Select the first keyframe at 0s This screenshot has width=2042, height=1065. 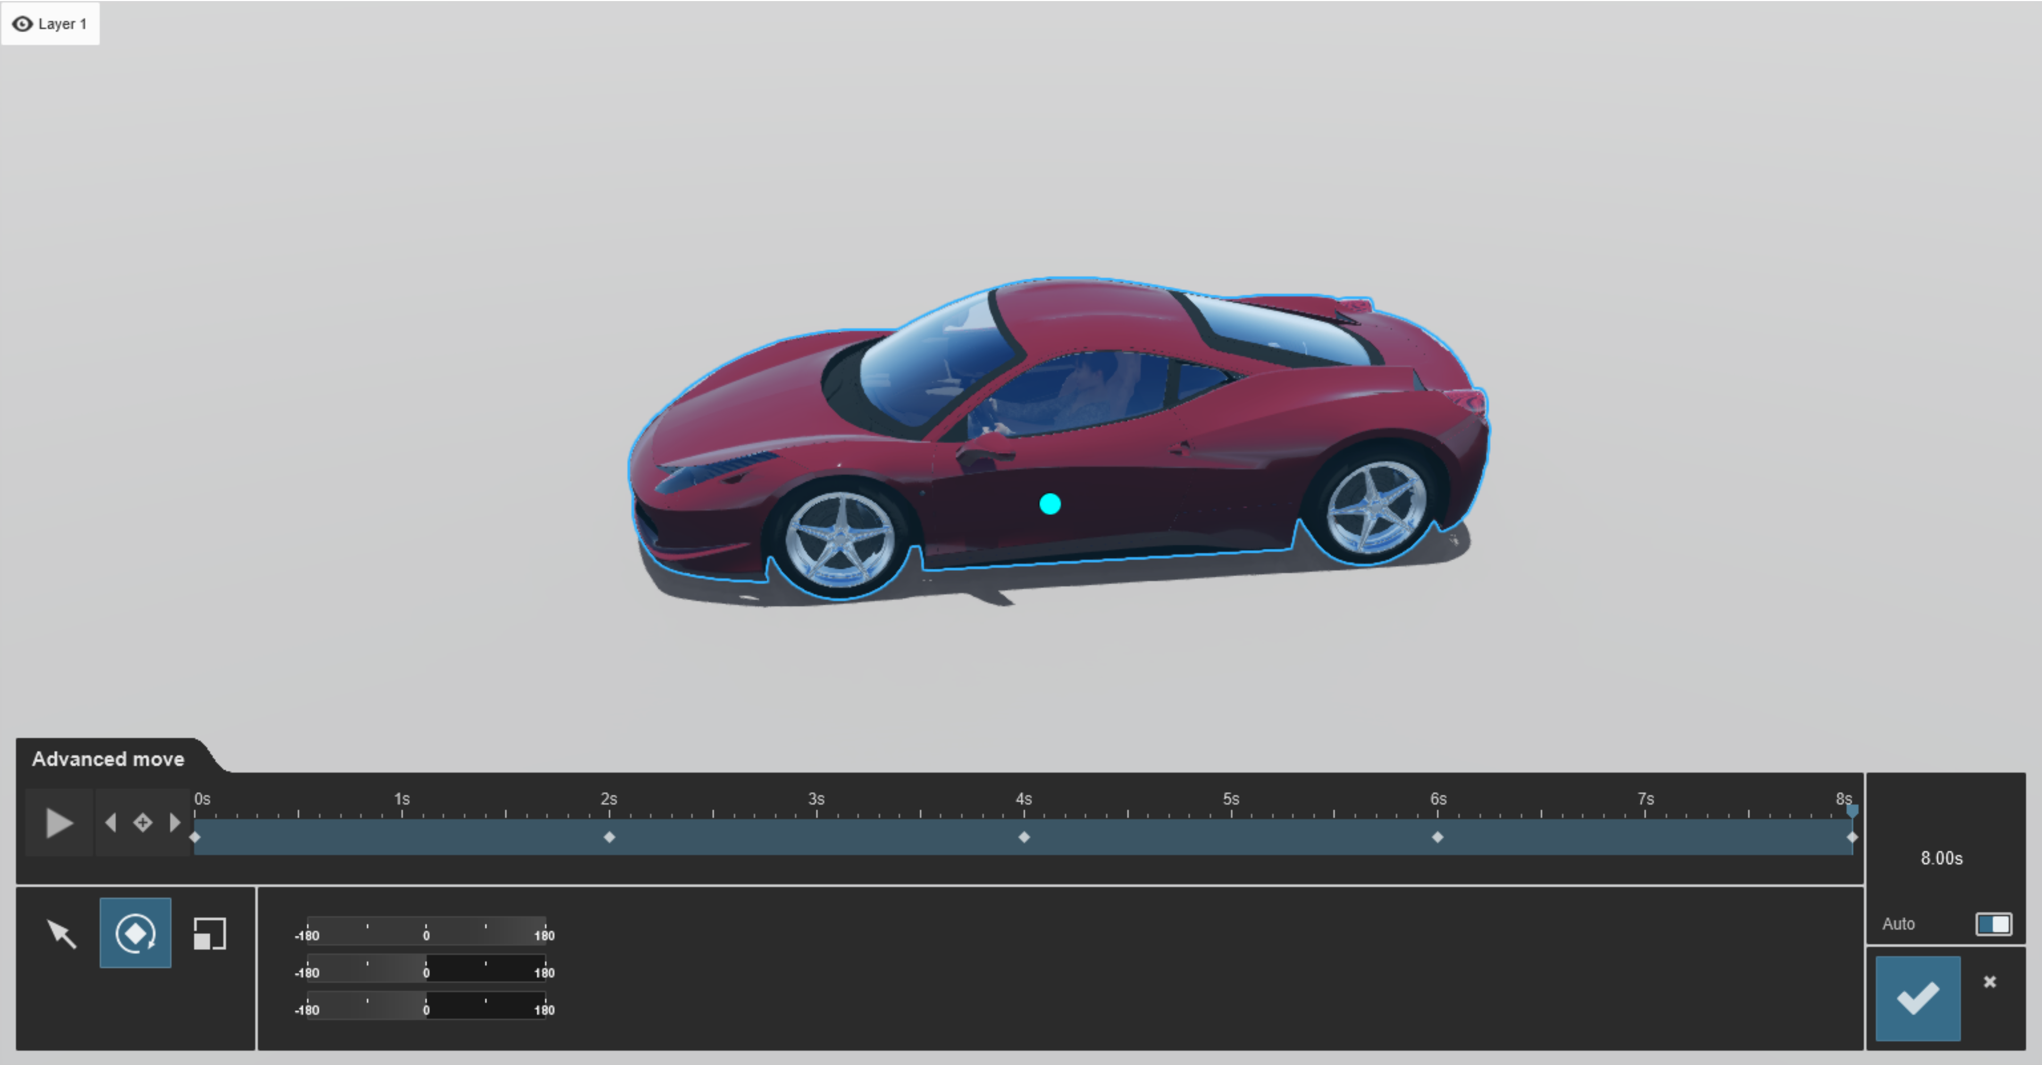195,837
